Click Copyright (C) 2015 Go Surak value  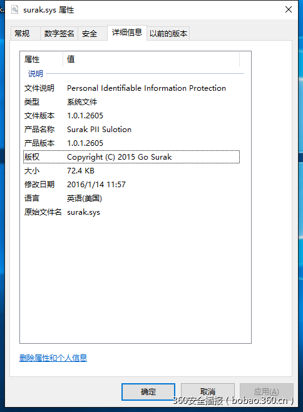(x=120, y=157)
